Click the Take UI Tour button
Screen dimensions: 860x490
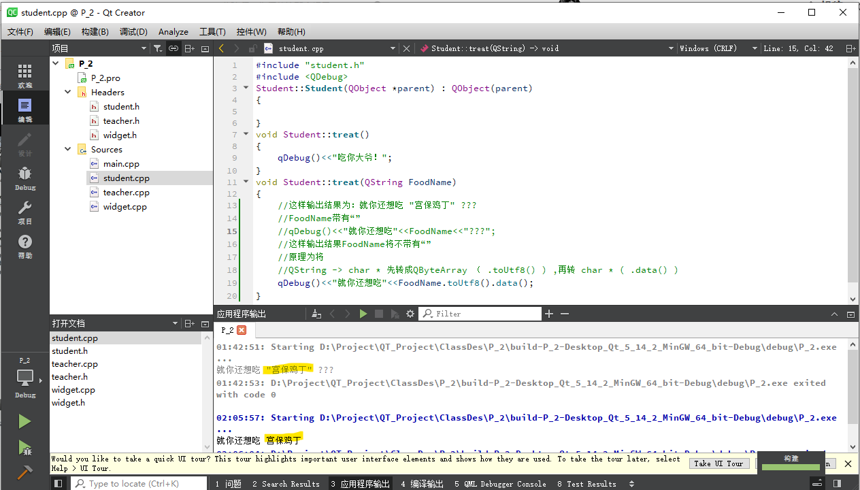click(x=718, y=463)
